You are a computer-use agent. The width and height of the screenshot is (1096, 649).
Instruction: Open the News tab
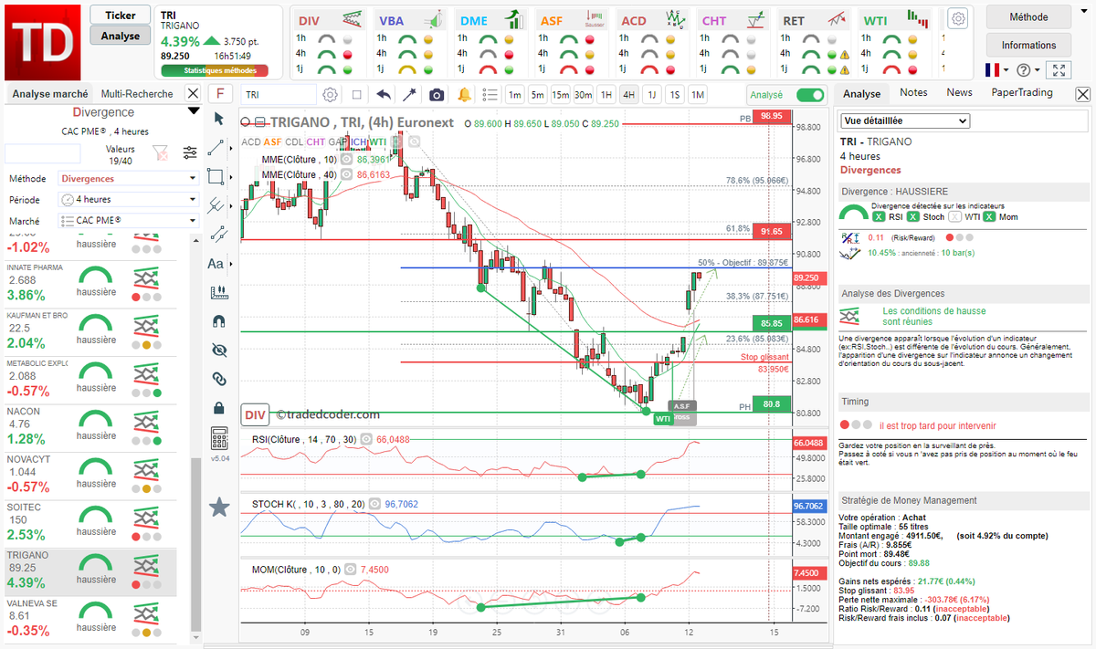(959, 93)
